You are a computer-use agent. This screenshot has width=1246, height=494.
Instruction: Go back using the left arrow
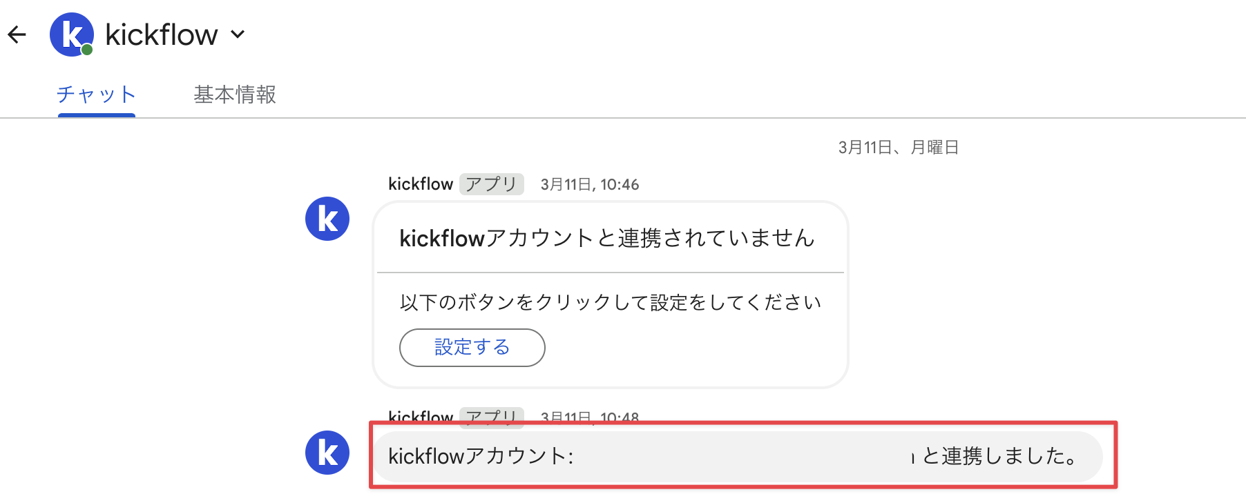(17, 34)
